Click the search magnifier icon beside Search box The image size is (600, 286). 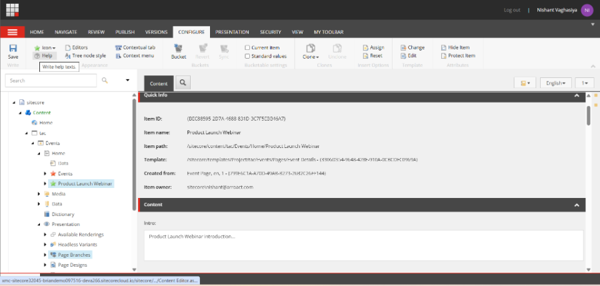(105, 81)
